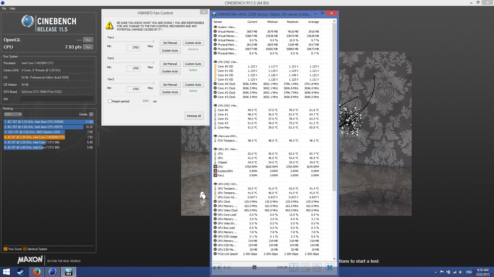This screenshot has height=277, width=494.
Task: Open the volume speaker tray icon
Action: (461, 272)
